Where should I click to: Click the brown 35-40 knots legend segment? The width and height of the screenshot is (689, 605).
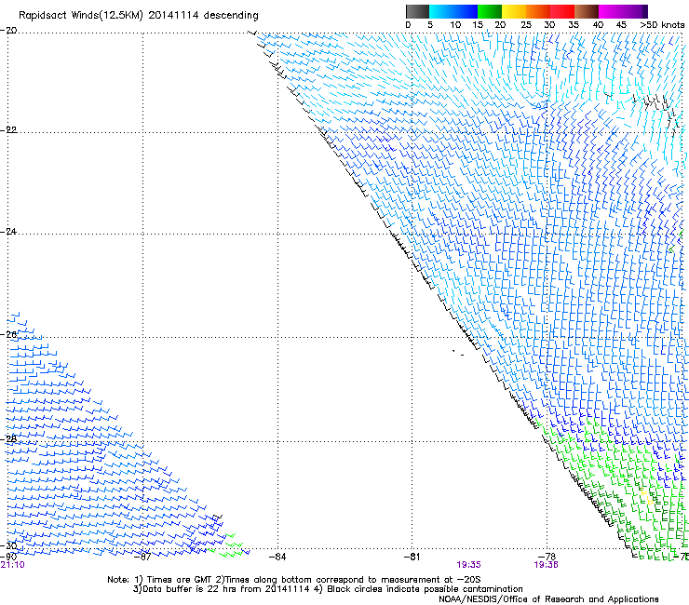click(587, 11)
